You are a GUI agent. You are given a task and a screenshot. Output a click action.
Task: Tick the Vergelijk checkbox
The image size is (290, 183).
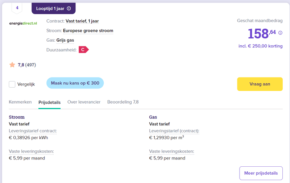pos(12,84)
